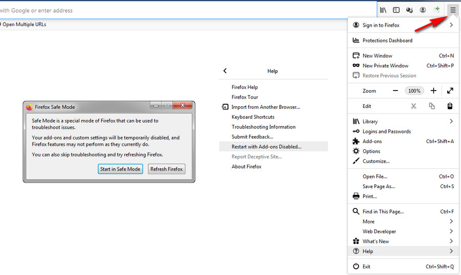Click the Customize paintbrush icon
461x275 pixels.
coord(356,161)
